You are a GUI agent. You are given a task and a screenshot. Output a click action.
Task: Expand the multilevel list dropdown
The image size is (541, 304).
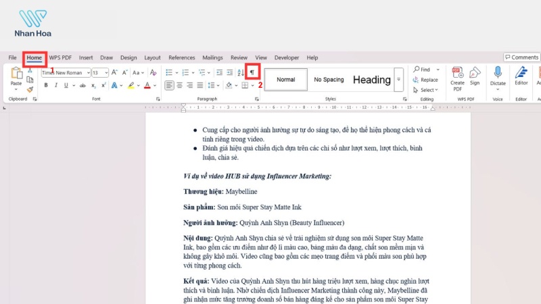(x=209, y=73)
